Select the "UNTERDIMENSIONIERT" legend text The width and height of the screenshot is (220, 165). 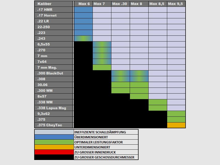[x=92, y=147]
